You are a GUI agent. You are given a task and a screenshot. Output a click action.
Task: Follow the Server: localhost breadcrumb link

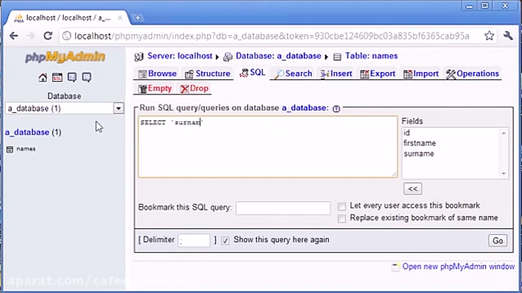180,56
